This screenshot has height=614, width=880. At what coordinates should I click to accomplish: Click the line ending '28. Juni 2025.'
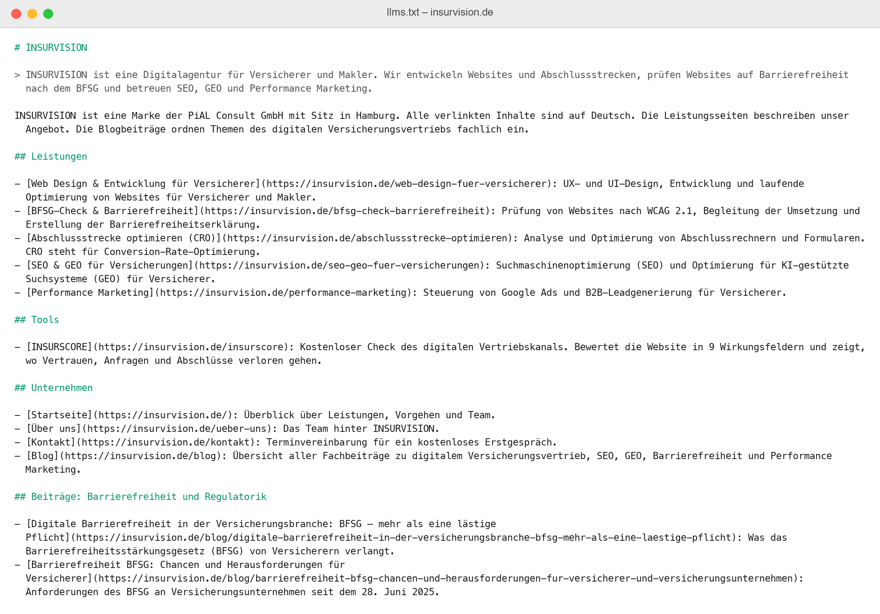click(x=232, y=592)
